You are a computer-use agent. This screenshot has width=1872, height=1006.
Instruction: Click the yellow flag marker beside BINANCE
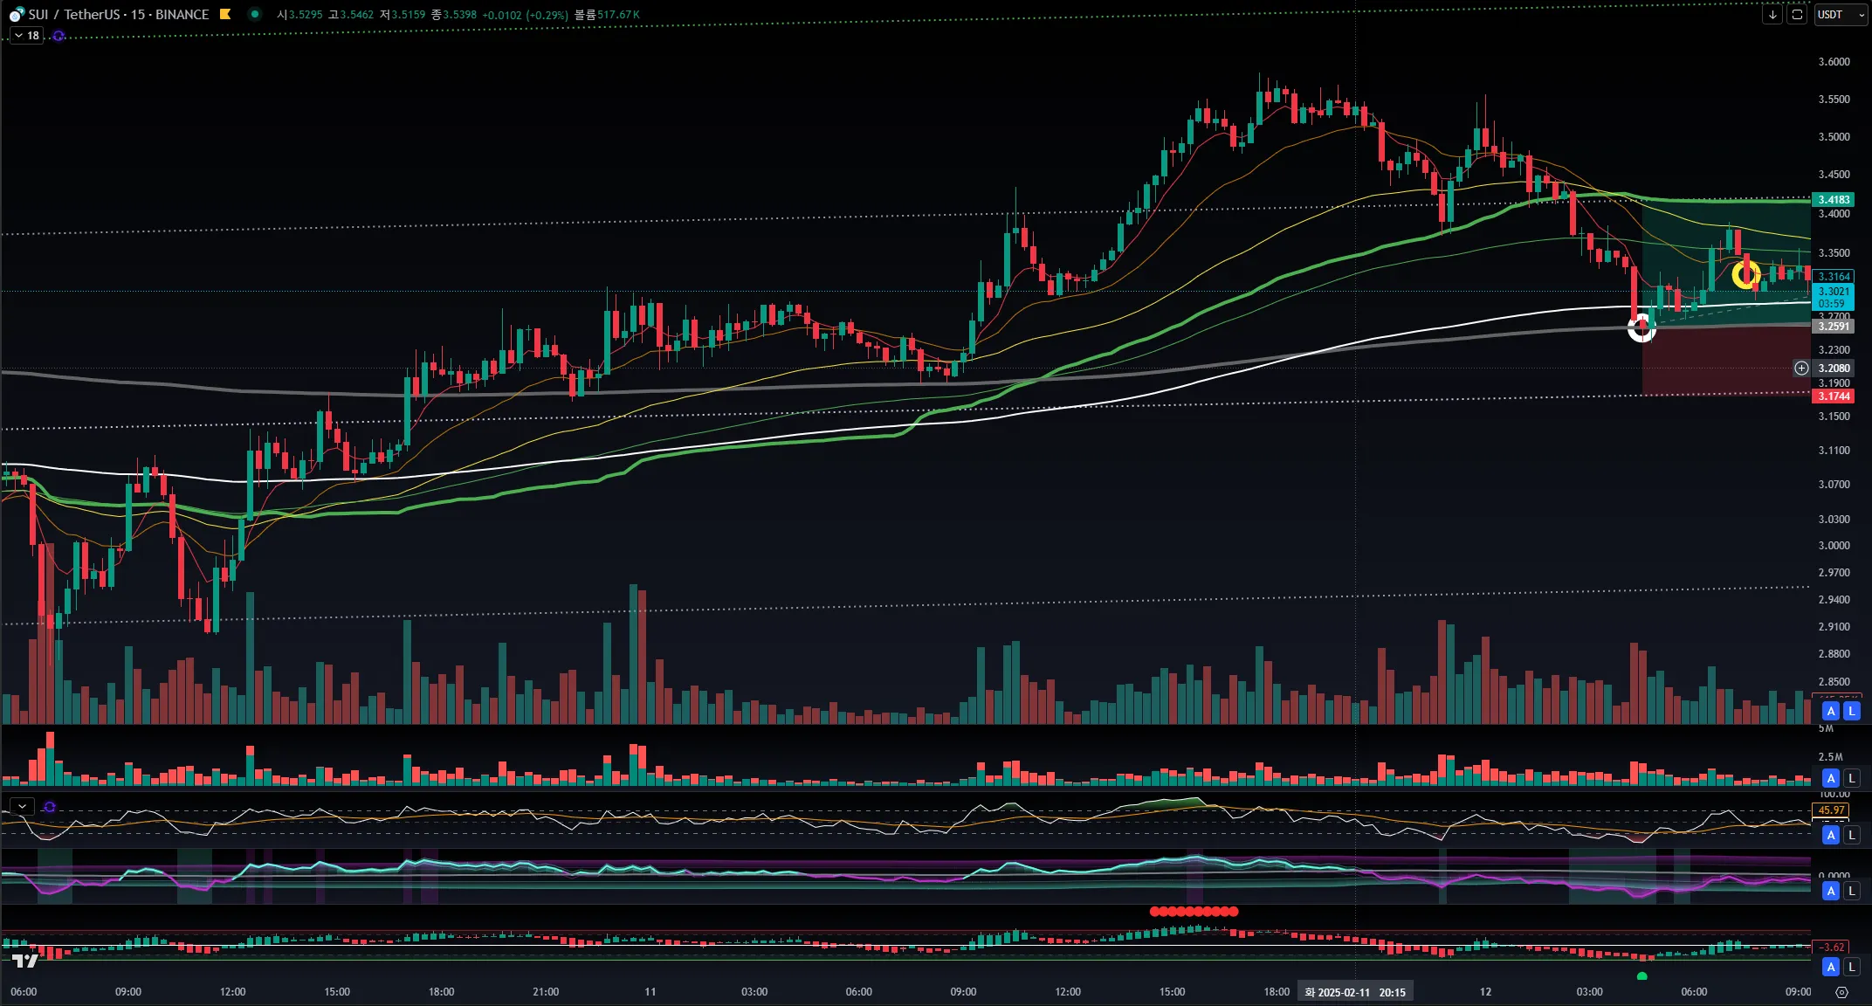(x=225, y=14)
